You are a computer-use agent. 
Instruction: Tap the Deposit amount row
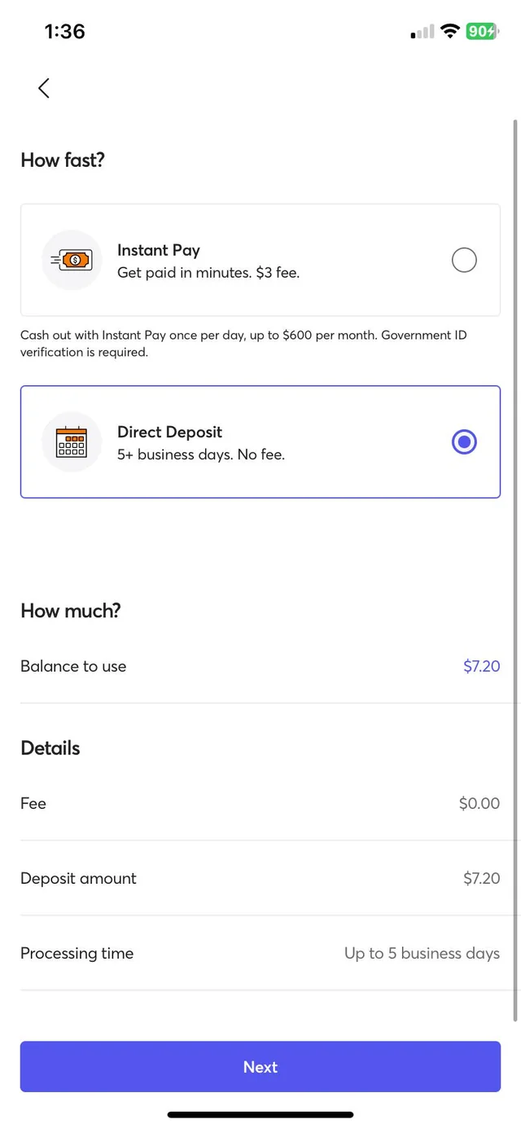pos(260,878)
